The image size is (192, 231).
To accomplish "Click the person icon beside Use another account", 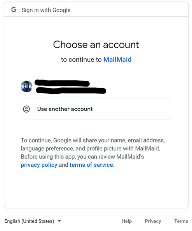I will [x=26, y=109].
